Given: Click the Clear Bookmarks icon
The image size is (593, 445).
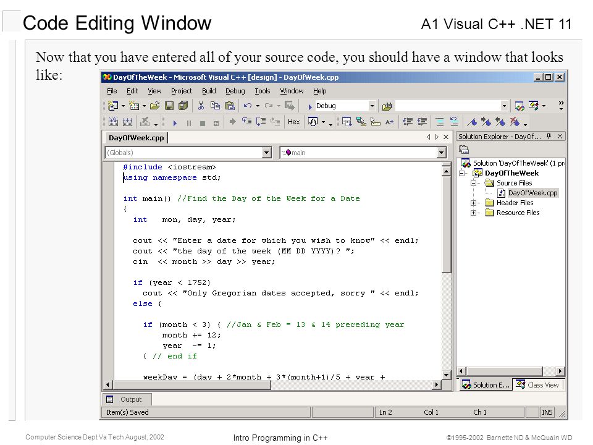Looking at the screenshot, I should (515, 122).
